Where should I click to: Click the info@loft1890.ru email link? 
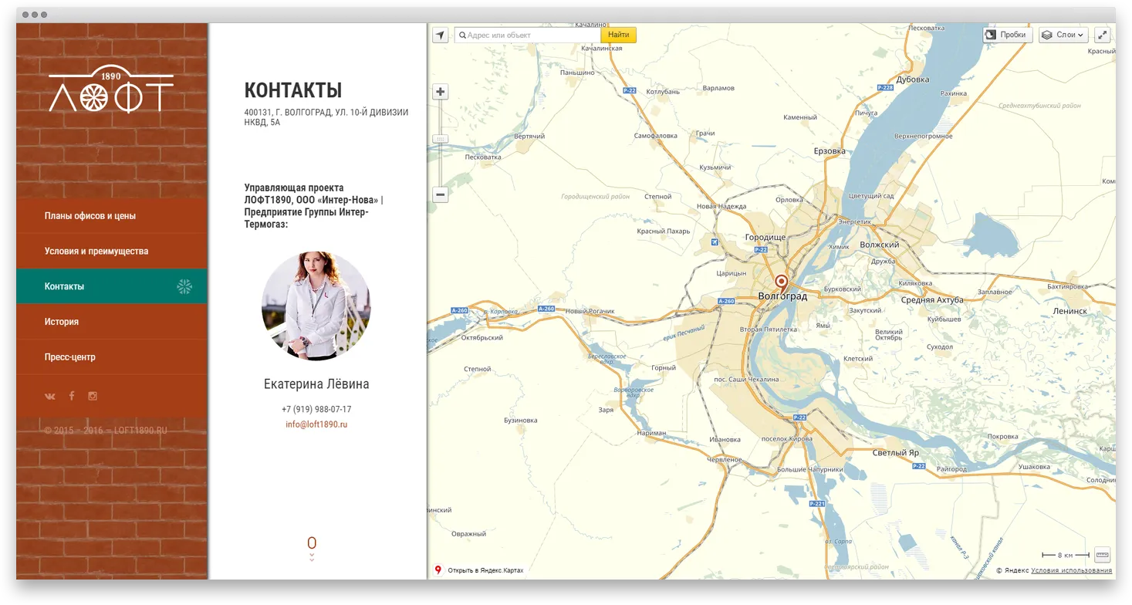316,424
